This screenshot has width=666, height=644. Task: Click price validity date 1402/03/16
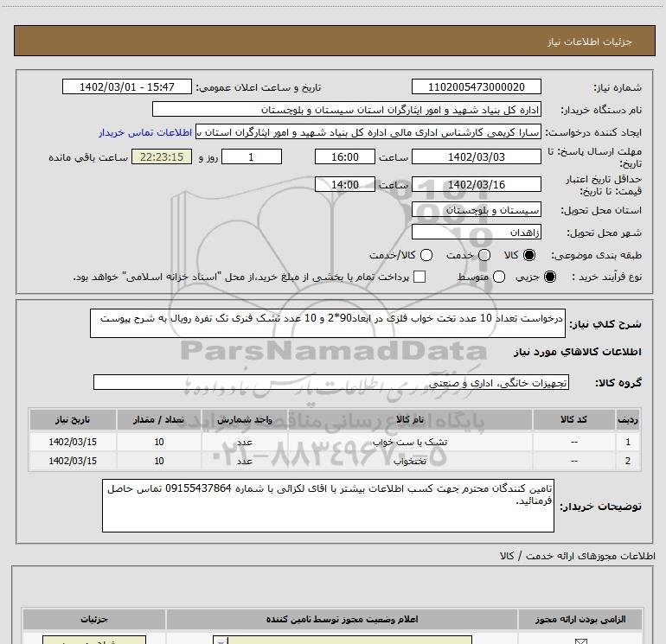(x=476, y=185)
